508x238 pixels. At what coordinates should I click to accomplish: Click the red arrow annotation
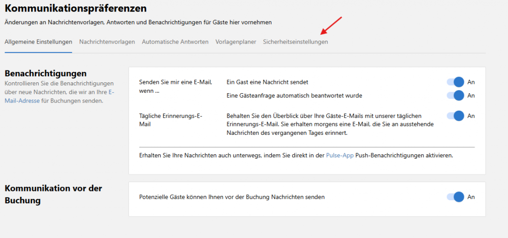tap(331, 26)
